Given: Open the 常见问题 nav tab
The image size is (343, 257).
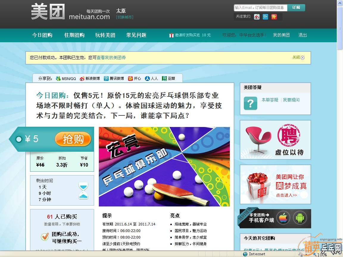Looking at the screenshot, I should pos(136,35).
